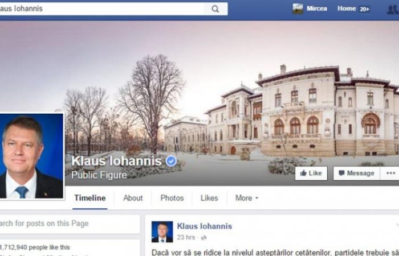
Task: Click the verified badge next to Klaus Iohannis
Action: 171,161
